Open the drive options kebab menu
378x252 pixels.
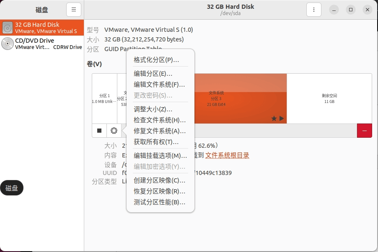(x=314, y=10)
